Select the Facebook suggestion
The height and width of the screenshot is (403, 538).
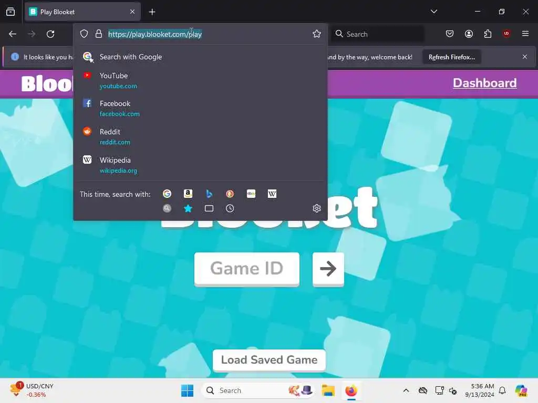tap(200, 108)
